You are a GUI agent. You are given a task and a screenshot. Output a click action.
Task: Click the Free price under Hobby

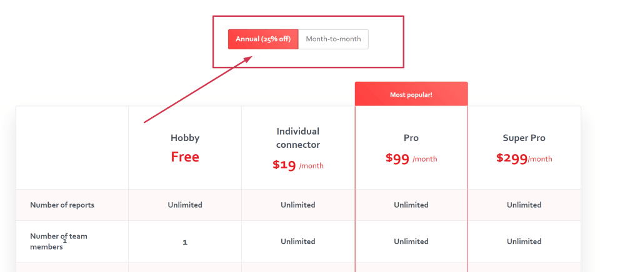coord(185,157)
